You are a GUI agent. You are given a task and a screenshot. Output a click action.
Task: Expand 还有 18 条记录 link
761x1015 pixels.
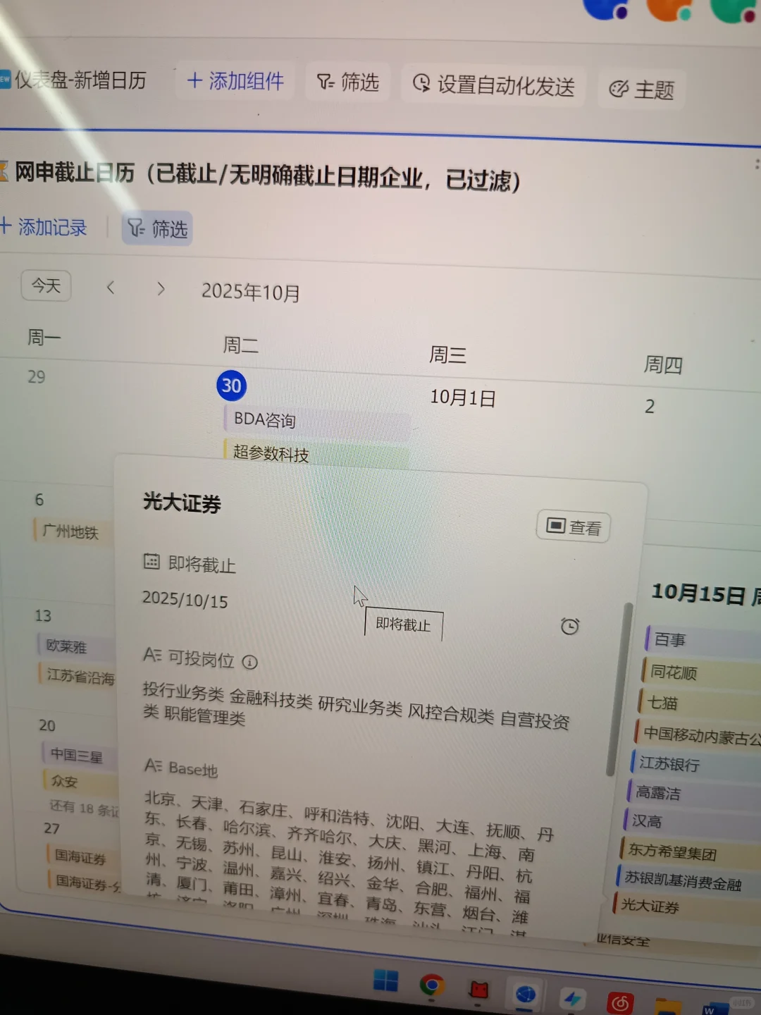(x=84, y=808)
